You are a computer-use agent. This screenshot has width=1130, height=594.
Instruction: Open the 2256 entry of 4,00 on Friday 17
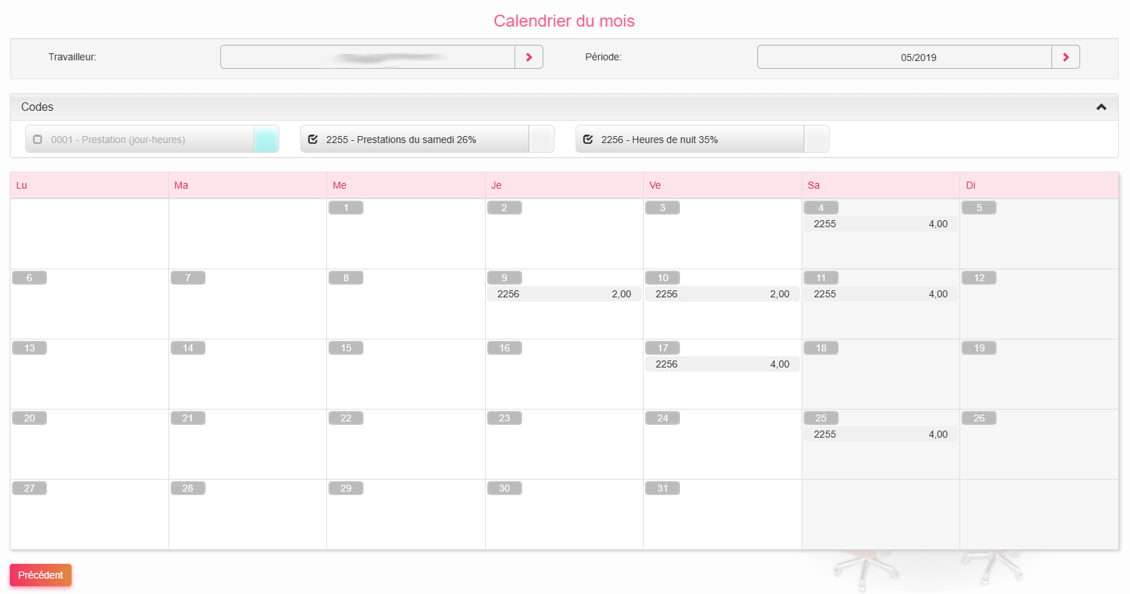[x=722, y=364]
